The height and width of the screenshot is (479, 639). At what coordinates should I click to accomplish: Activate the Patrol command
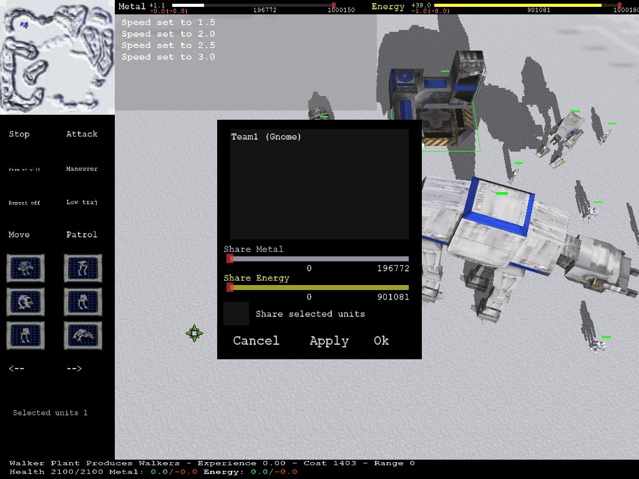pos(82,235)
